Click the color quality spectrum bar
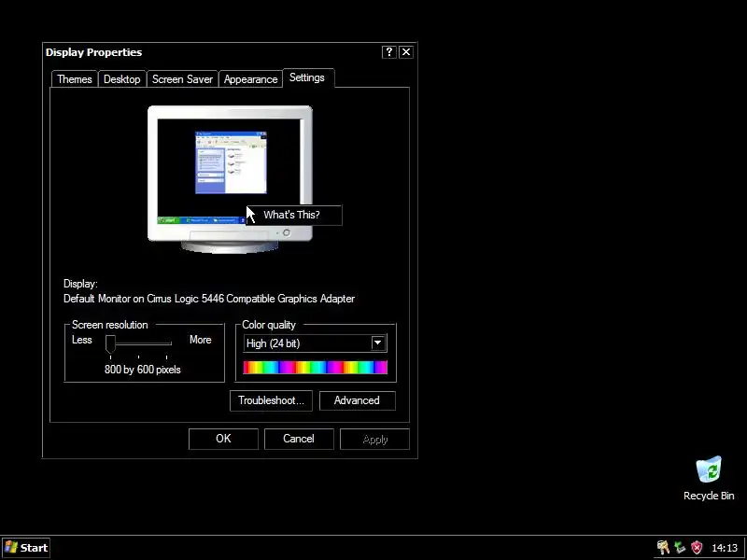The height and width of the screenshot is (560, 747). 315,367
